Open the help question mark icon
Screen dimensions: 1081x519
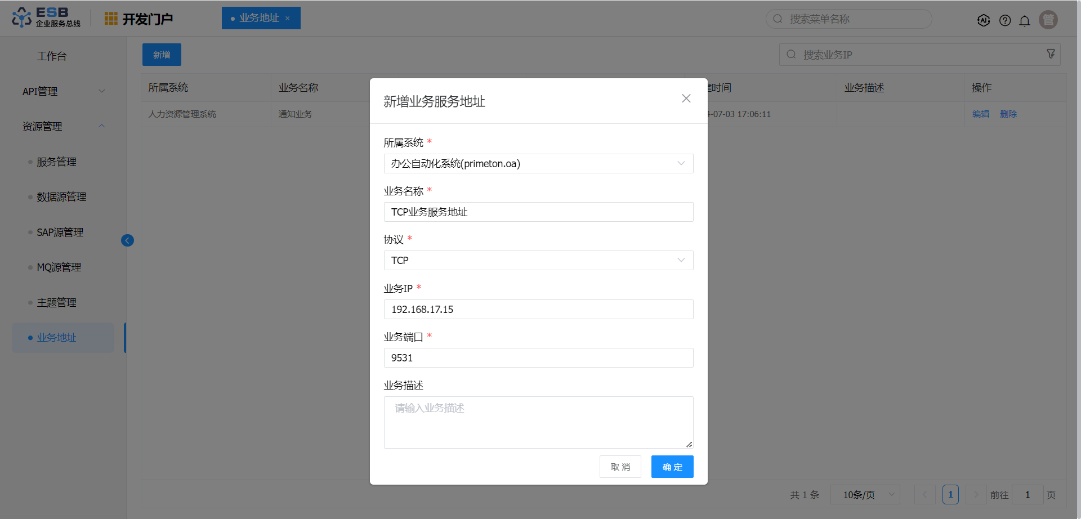tap(1005, 20)
